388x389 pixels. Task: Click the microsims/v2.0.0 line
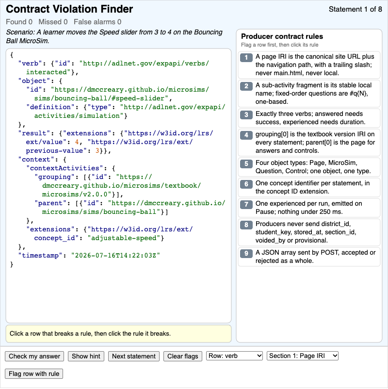[x=82, y=194]
